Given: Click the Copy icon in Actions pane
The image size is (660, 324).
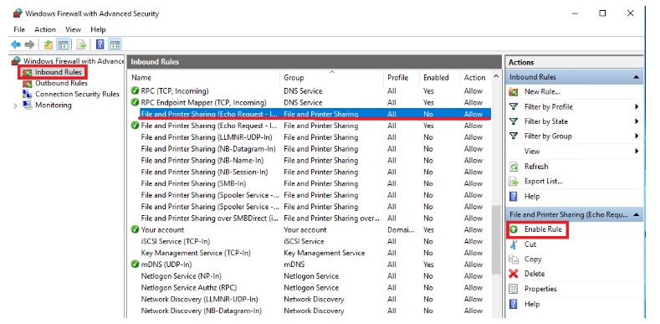Looking at the screenshot, I should [514, 259].
